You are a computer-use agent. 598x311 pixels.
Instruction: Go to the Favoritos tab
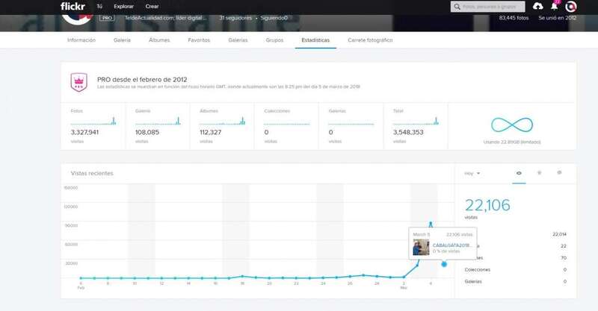pyautogui.click(x=198, y=40)
